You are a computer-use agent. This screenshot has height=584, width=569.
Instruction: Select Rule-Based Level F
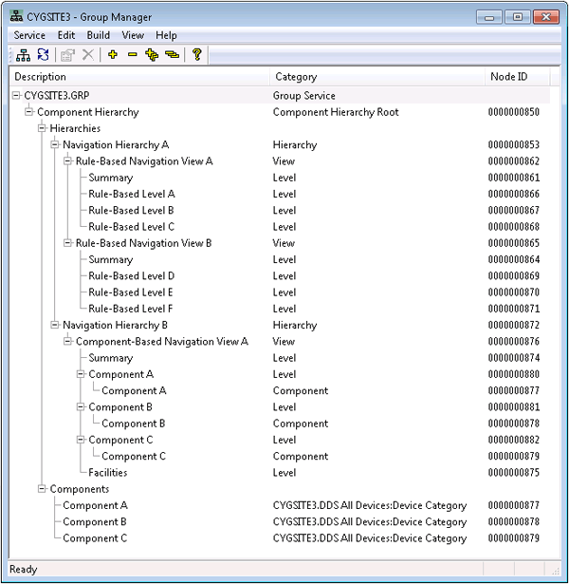(x=131, y=309)
